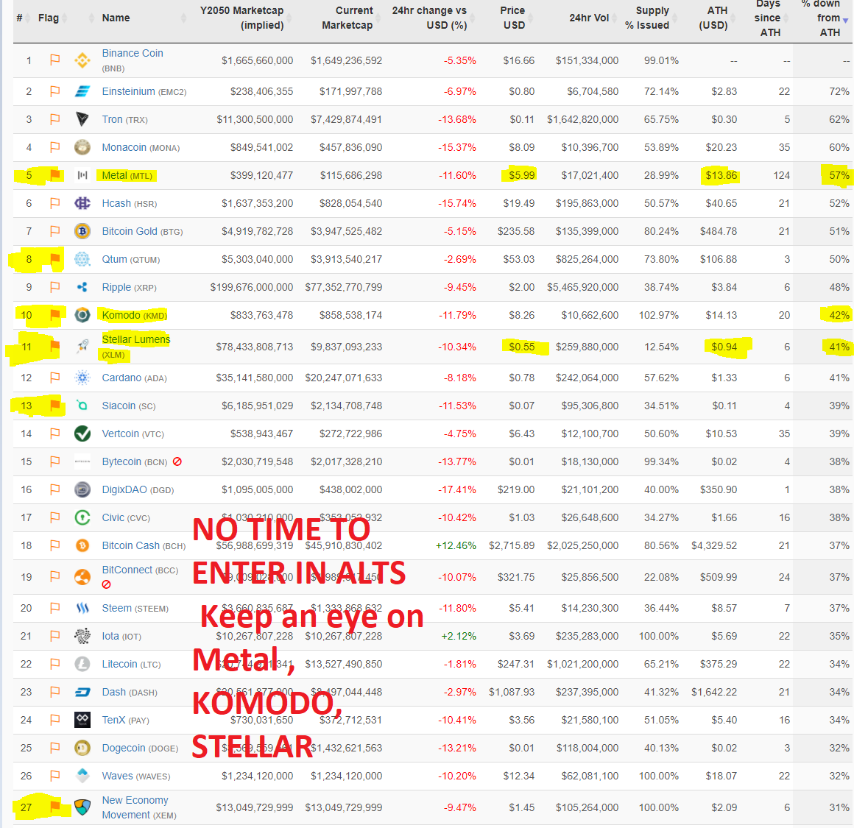Click the Stellar Lumens rocket icon
Screen dimensions: 854x828
82,346
